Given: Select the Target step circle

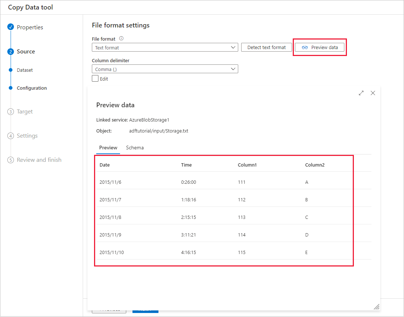Looking at the screenshot, I should pyautogui.click(x=11, y=112).
